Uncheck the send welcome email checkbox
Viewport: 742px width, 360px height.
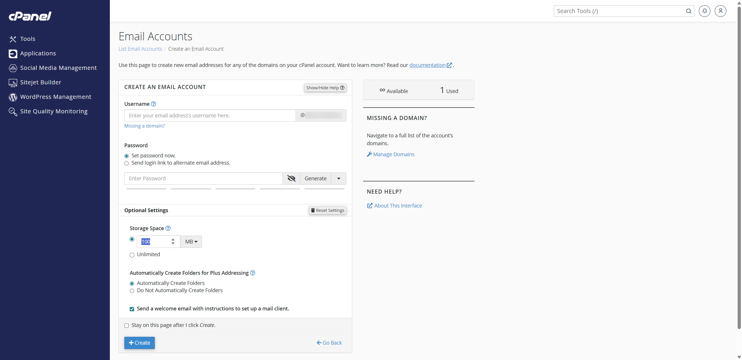[x=132, y=309]
